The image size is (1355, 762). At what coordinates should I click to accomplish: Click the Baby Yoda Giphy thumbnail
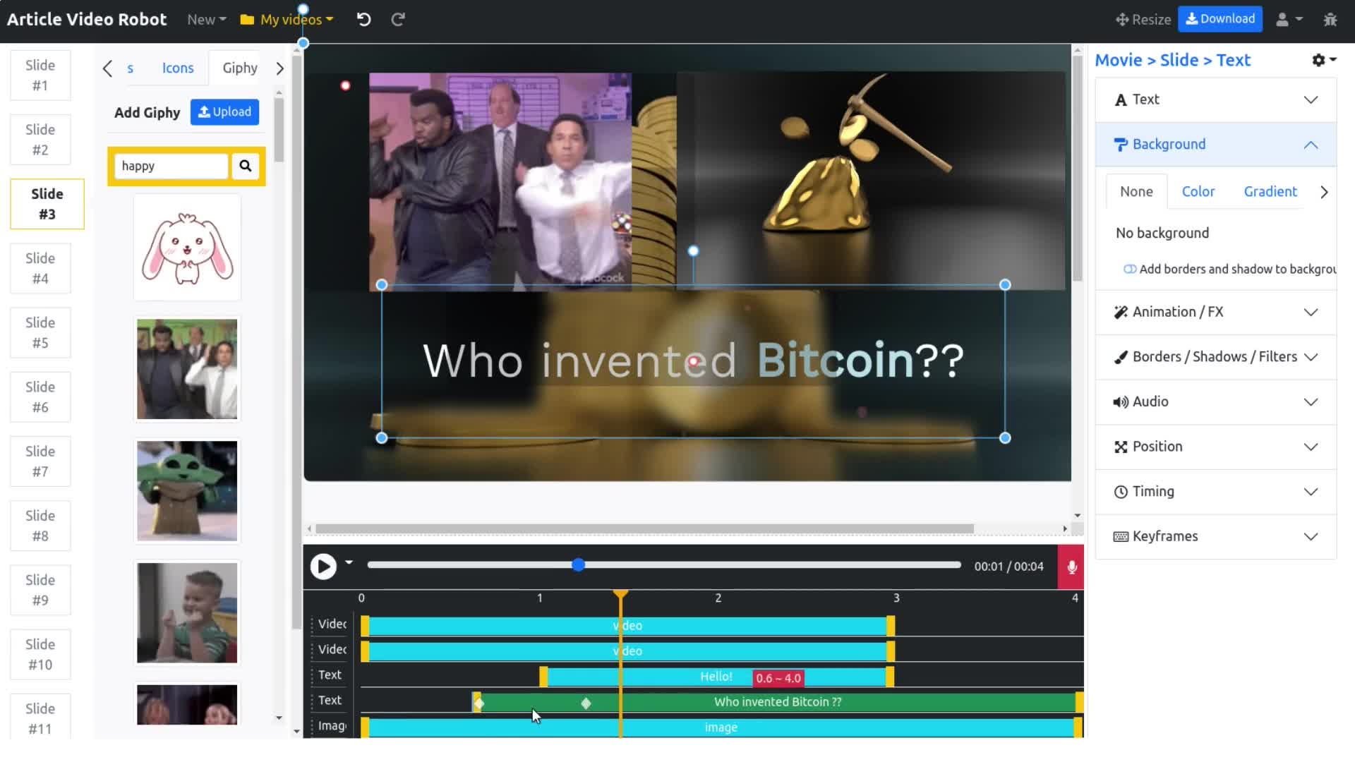pos(186,490)
